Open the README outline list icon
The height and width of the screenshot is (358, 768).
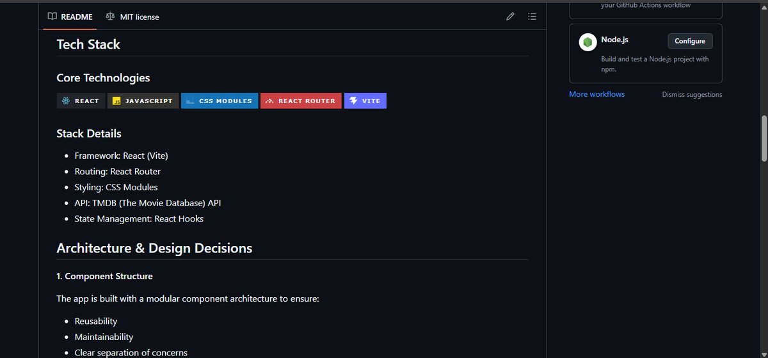532,17
